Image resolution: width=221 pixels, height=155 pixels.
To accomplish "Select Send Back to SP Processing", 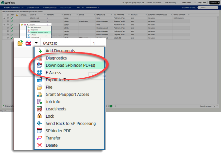I will pos(70,124).
